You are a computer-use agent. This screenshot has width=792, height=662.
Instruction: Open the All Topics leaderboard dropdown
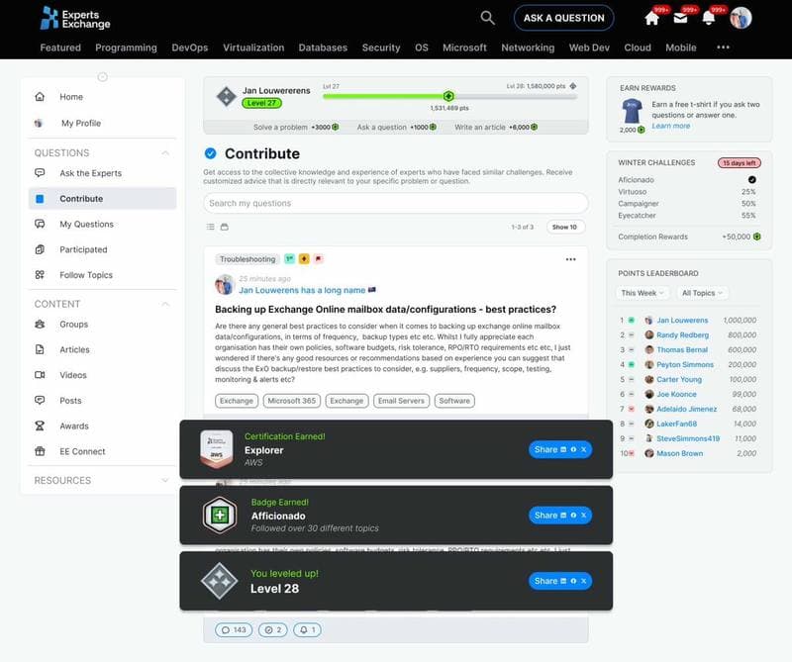click(x=702, y=293)
